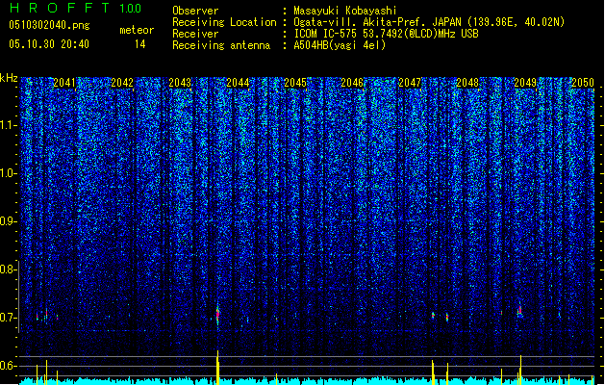
Task: Click the tallest yellow intensity spike near 2044
Action: pos(217,368)
